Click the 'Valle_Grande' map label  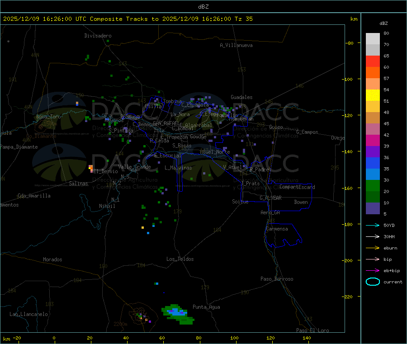[x=134, y=167]
